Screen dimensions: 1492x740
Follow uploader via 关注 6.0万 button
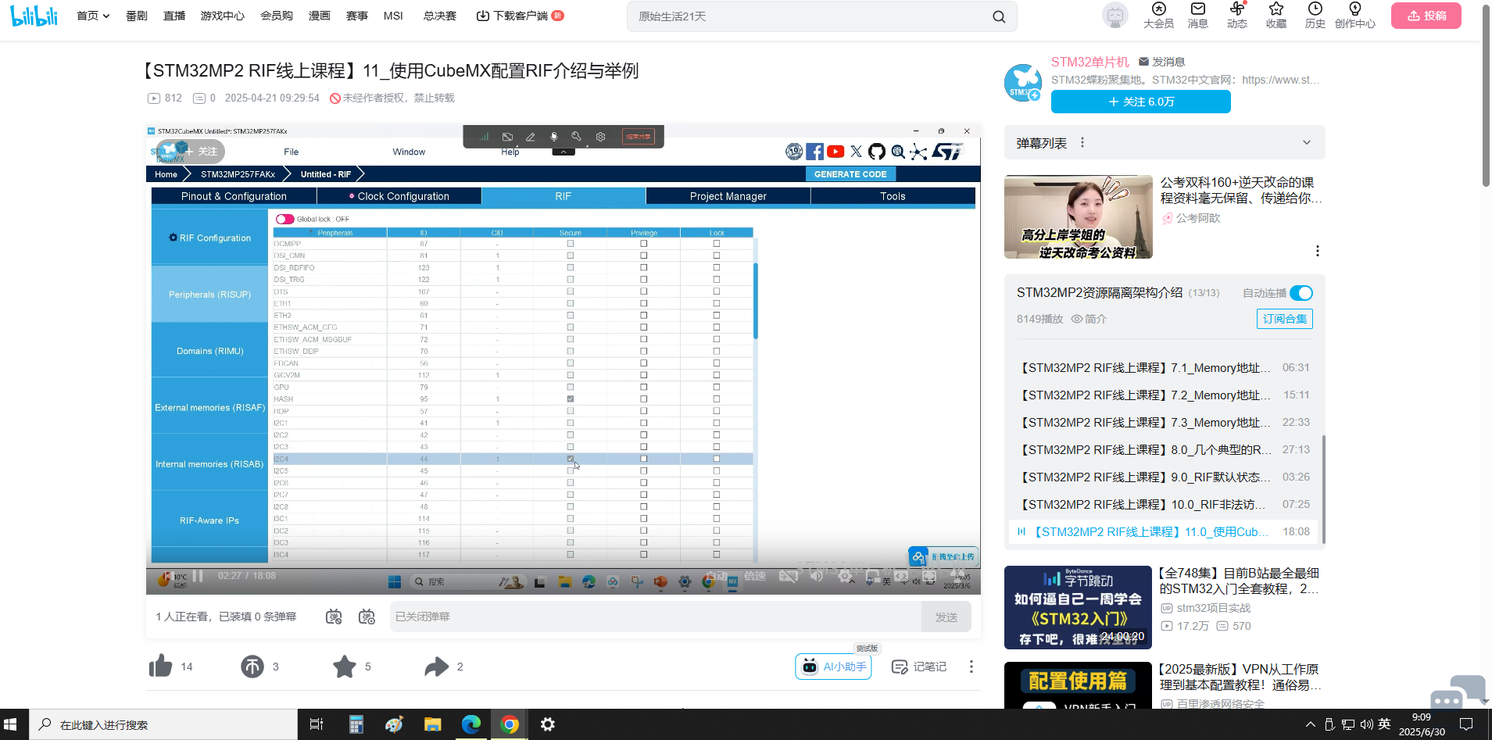1141,102
